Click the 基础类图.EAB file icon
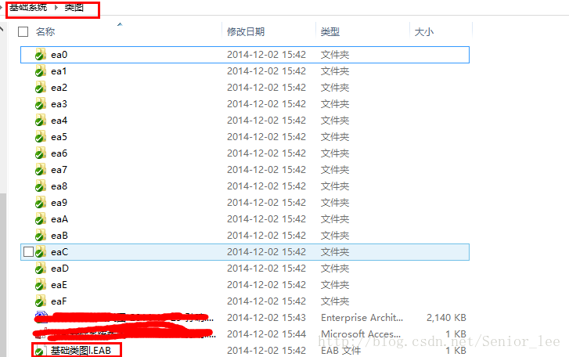 tap(40, 351)
